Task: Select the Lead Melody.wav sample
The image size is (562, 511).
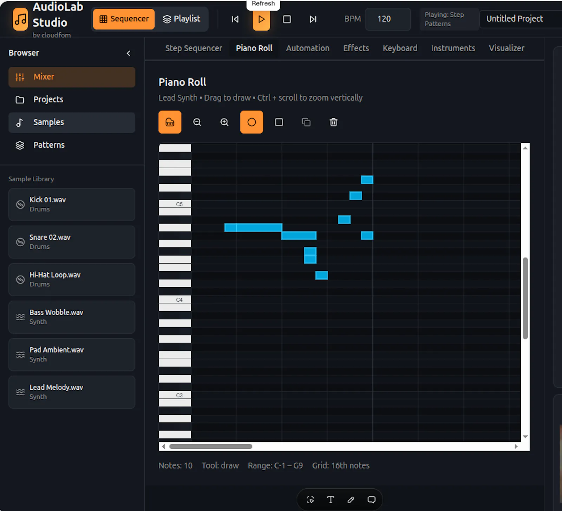Action: 72,392
